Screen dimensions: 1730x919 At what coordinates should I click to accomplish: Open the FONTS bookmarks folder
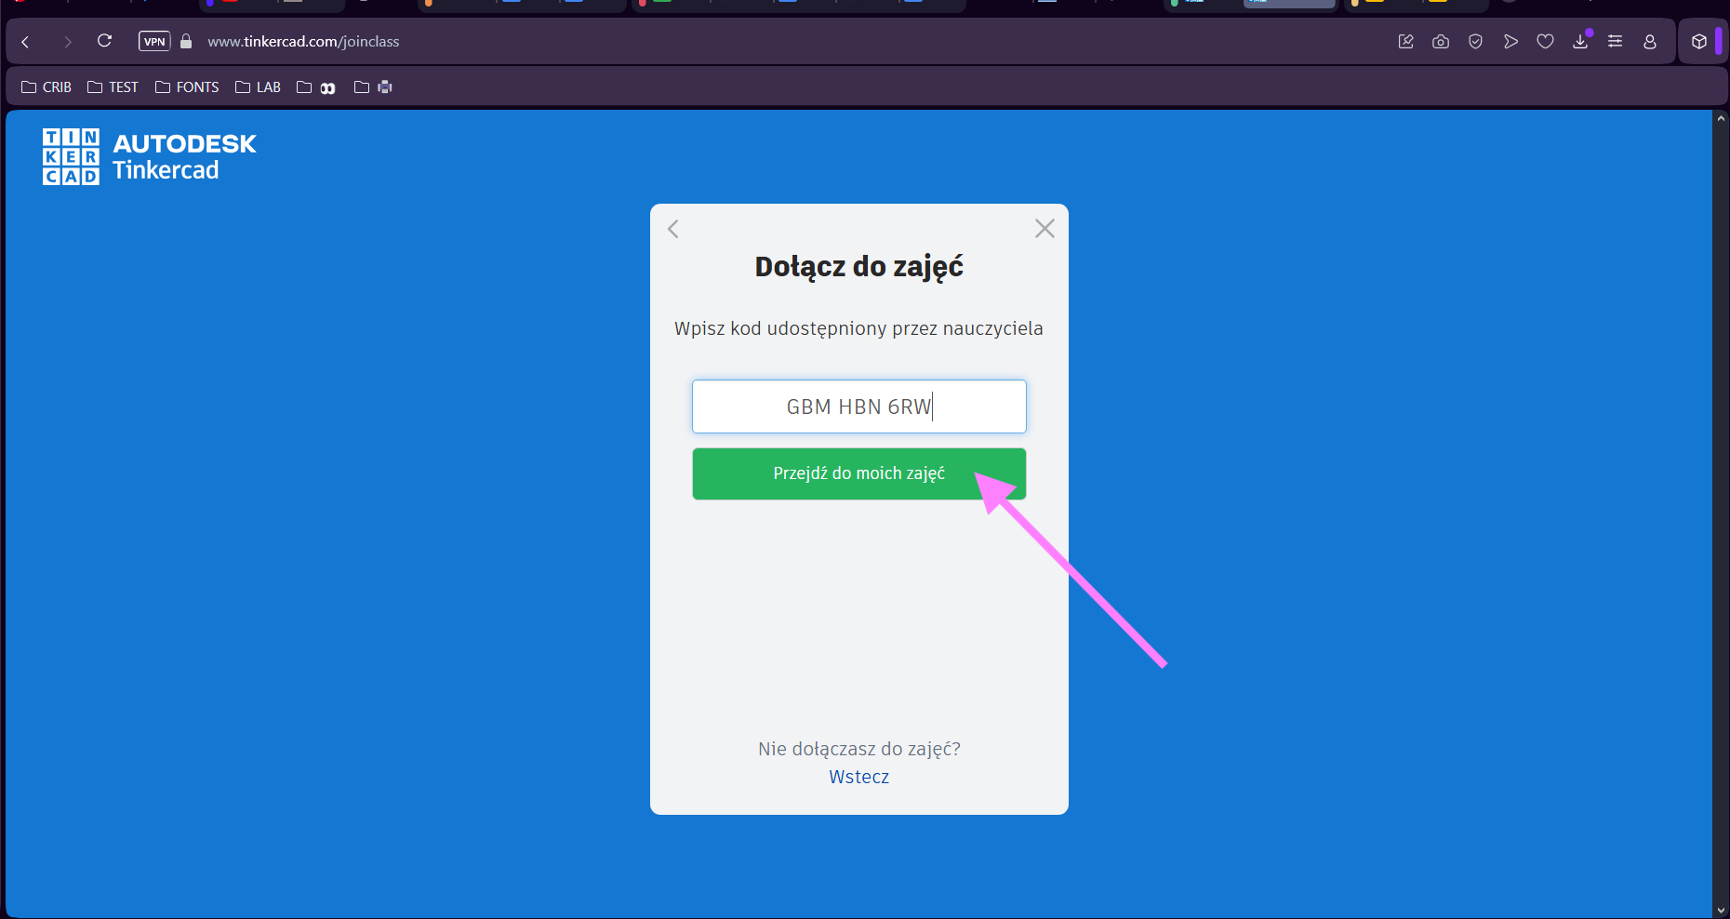[x=187, y=87]
